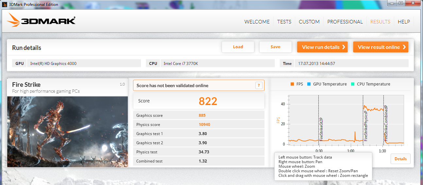The height and width of the screenshot is (185, 423).
Task: Click the Physics test value 34.73
Action: point(204,152)
